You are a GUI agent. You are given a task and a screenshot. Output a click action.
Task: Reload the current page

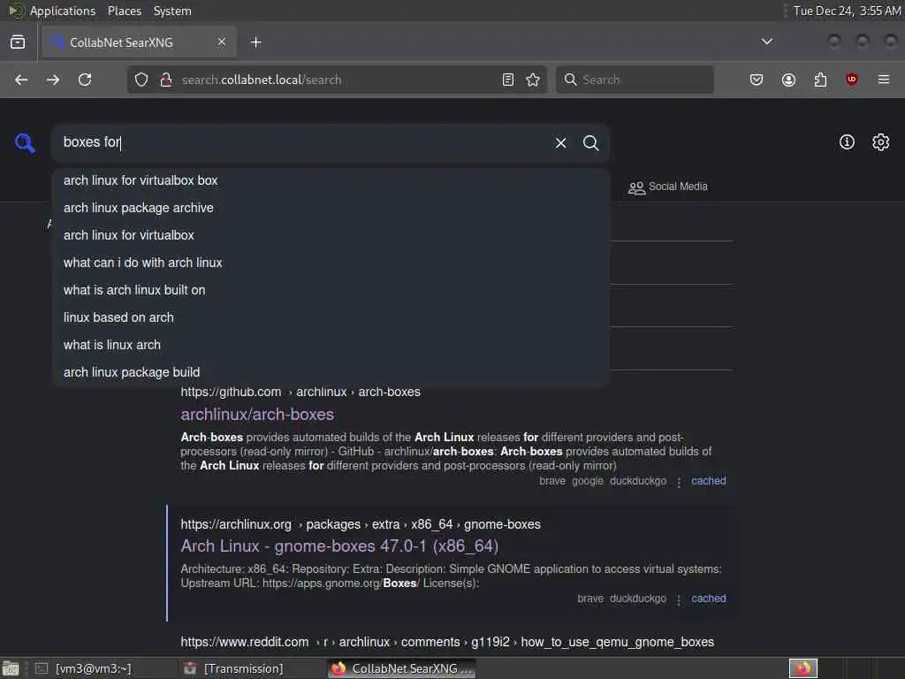pyautogui.click(x=85, y=80)
